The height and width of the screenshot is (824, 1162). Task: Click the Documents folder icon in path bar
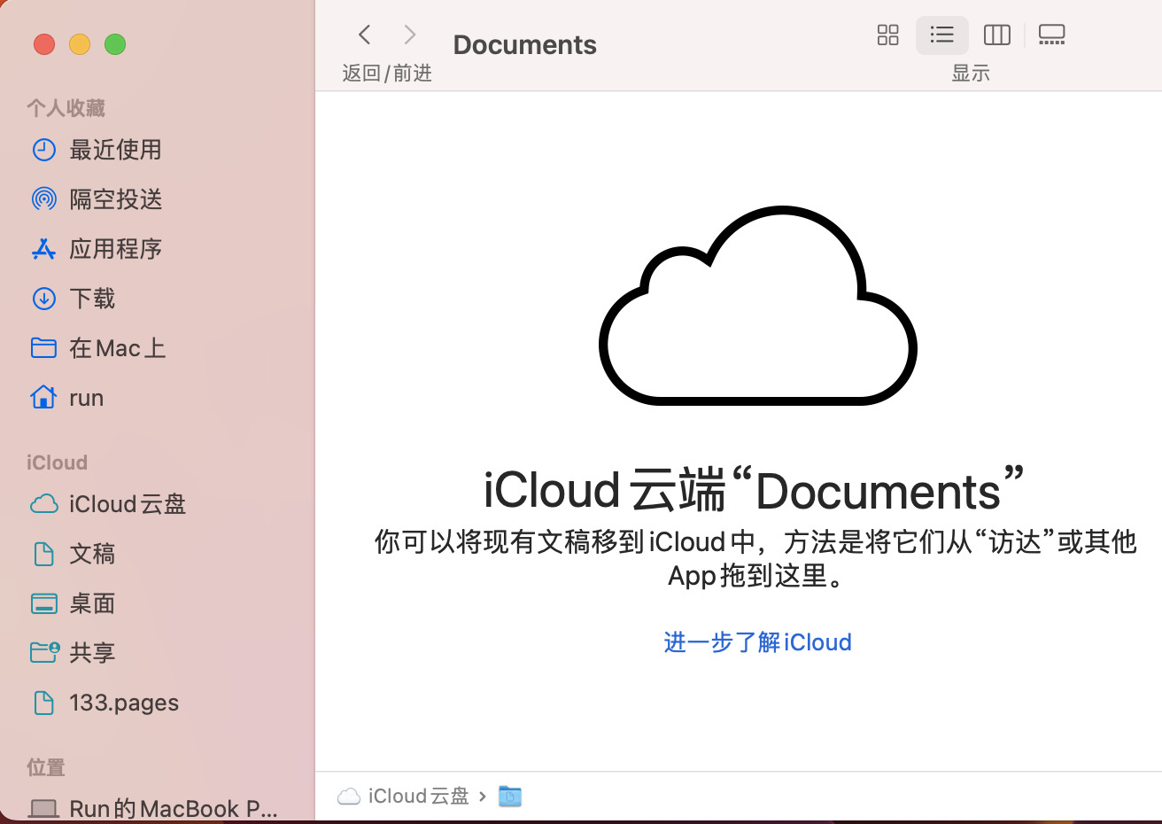[510, 797]
